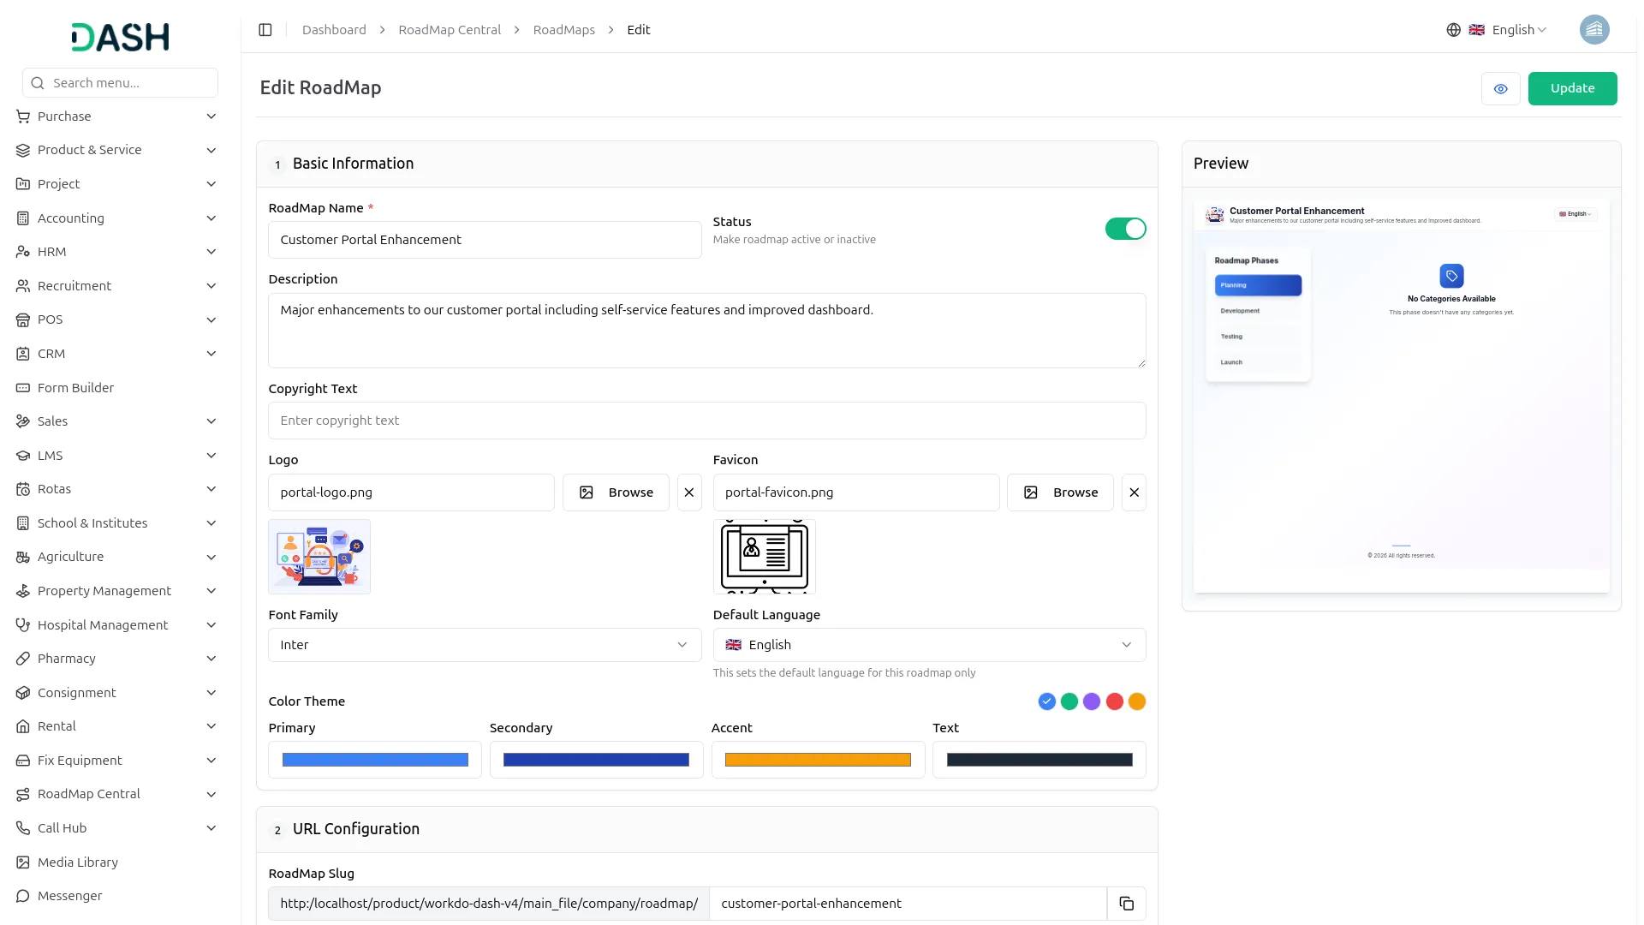Open the Font Family dropdown

(x=485, y=644)
